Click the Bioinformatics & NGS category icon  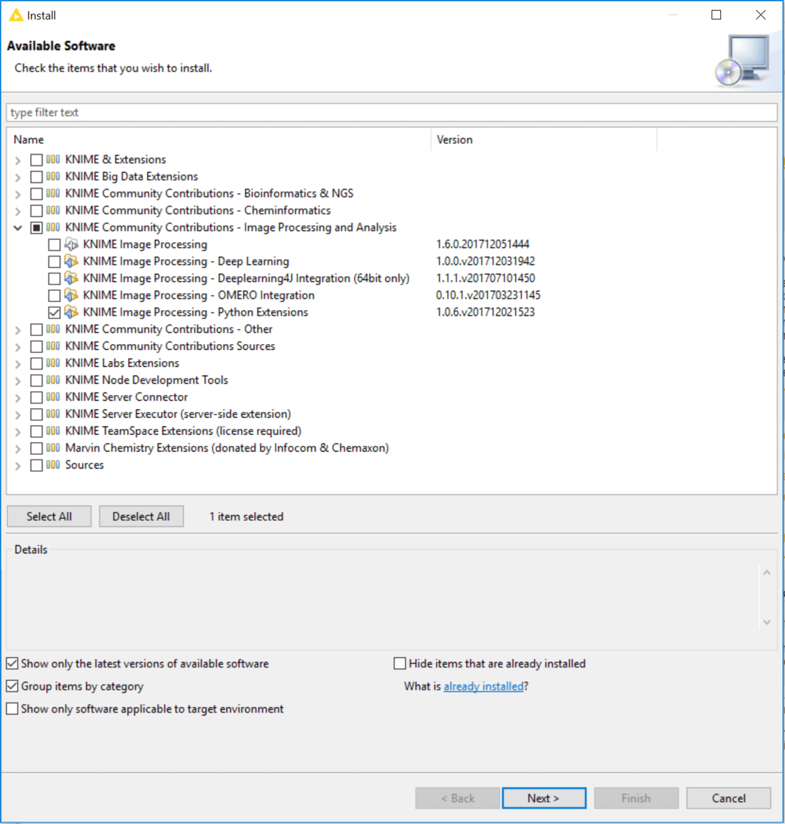pos(53,193)
